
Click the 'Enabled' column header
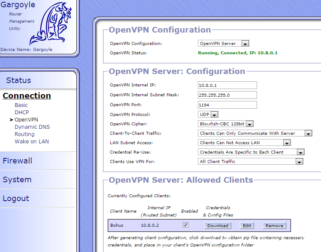(189, 211)
